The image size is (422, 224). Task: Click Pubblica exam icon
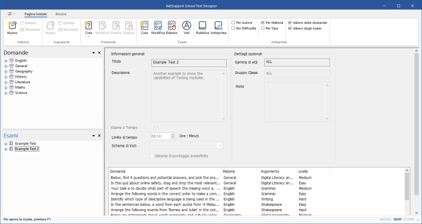click(202, 26)
